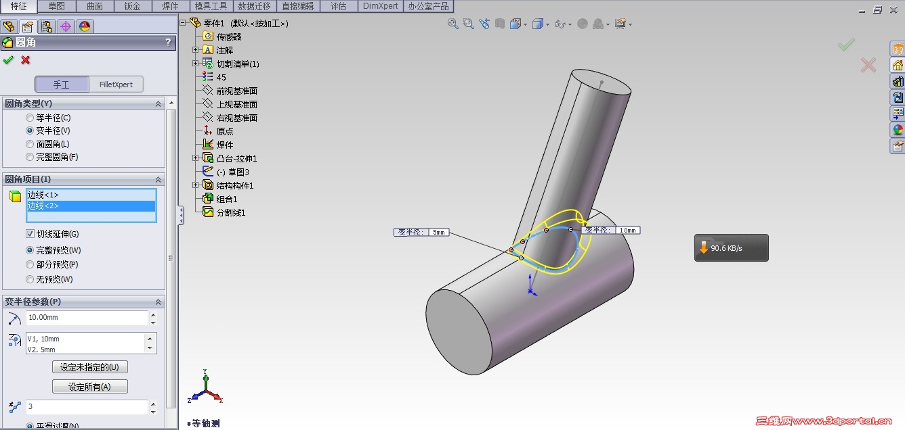Select full preview 完整预览(W)

(30, 250)
